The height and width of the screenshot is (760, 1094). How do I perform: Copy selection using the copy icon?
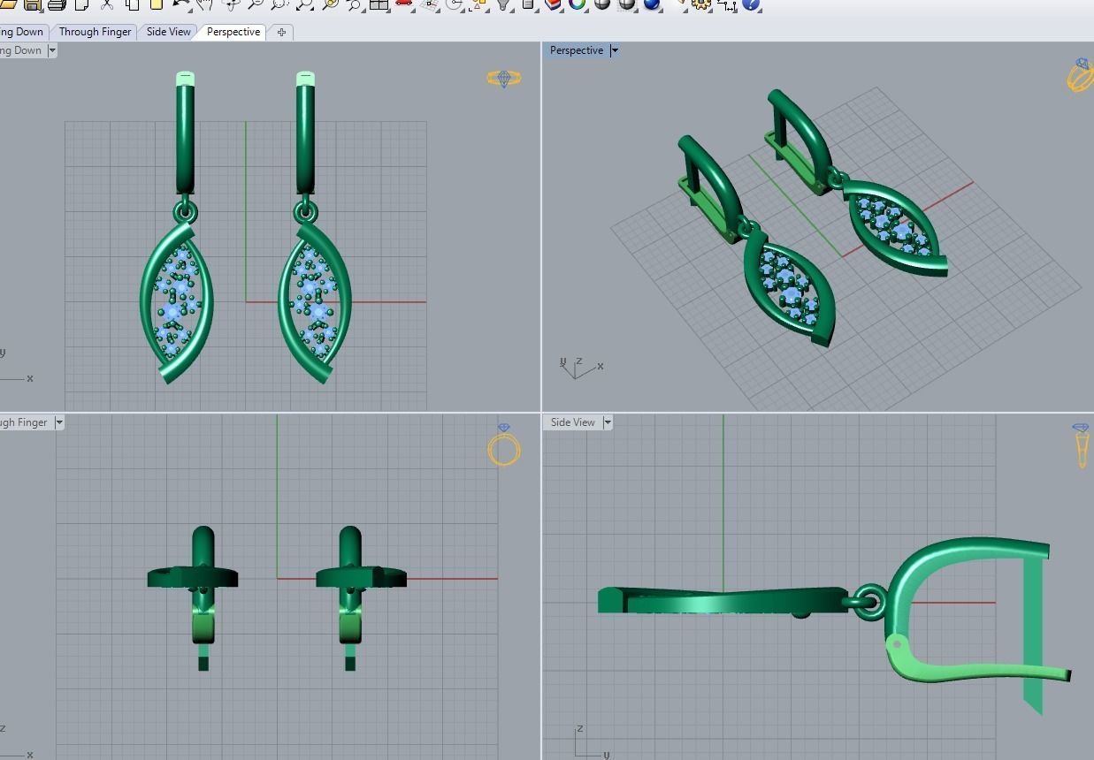pyautogui.click(x=132, y=4)
